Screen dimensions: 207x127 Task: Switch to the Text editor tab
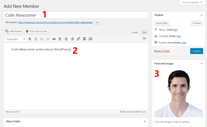(x=144, y=32)
